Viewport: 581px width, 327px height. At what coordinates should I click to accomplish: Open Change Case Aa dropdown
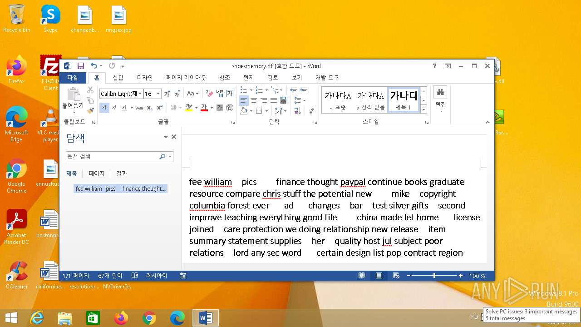tap(192, 94)
